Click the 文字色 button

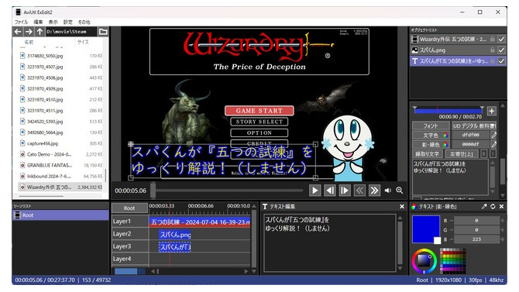(431, 135)
